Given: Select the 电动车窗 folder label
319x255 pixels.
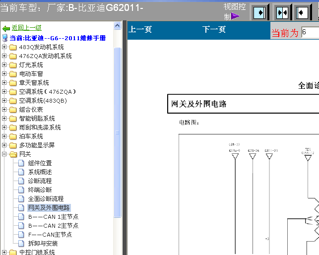Looking at the screenshot, I should tap(31, 74).
